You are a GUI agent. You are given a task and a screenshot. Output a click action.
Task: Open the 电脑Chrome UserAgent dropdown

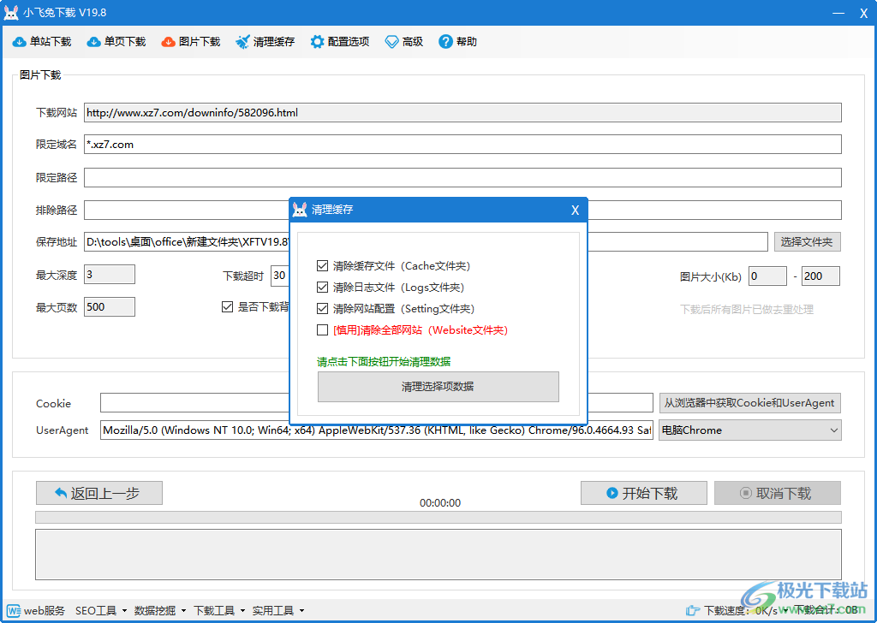click(749, 430)
